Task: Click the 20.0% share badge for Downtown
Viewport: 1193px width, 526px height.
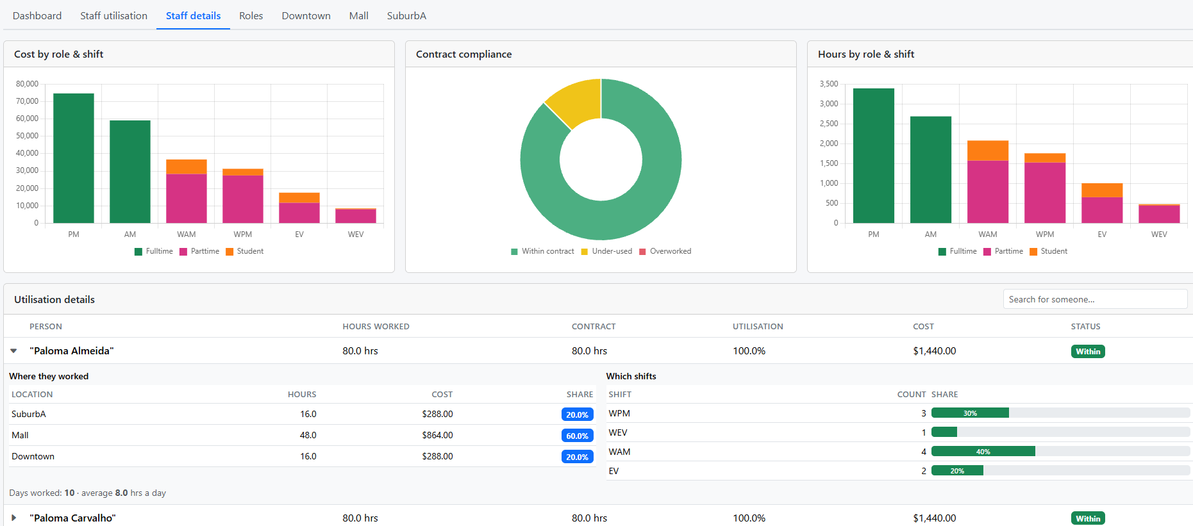Action: 577,457
